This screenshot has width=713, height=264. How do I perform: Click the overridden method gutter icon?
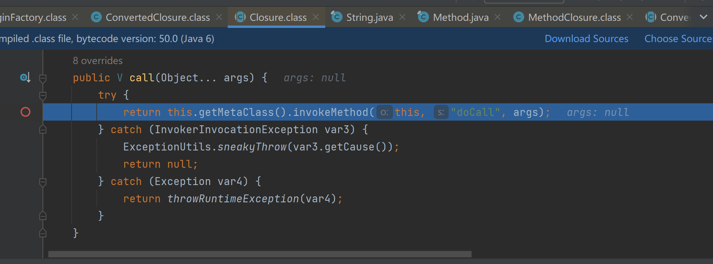point(25,78)
